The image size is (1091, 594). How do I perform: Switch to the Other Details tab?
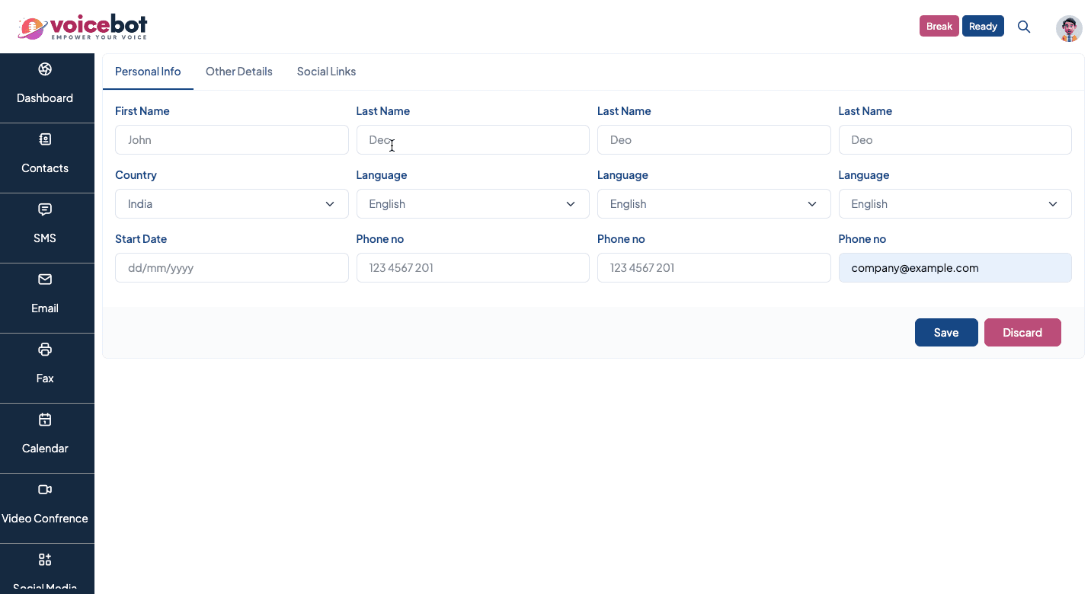tap(238, 72)
